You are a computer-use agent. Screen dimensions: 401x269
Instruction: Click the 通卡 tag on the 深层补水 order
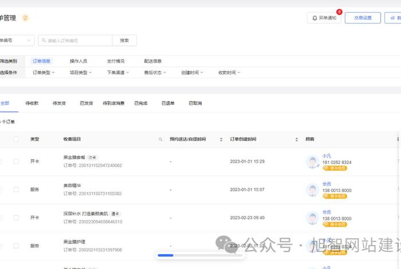[115, 213]
